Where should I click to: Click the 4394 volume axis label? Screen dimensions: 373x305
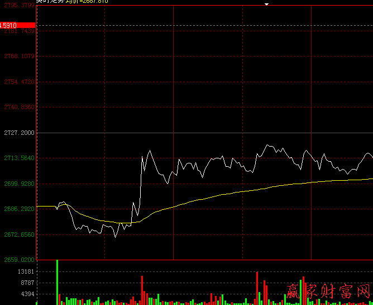(28, 294)
